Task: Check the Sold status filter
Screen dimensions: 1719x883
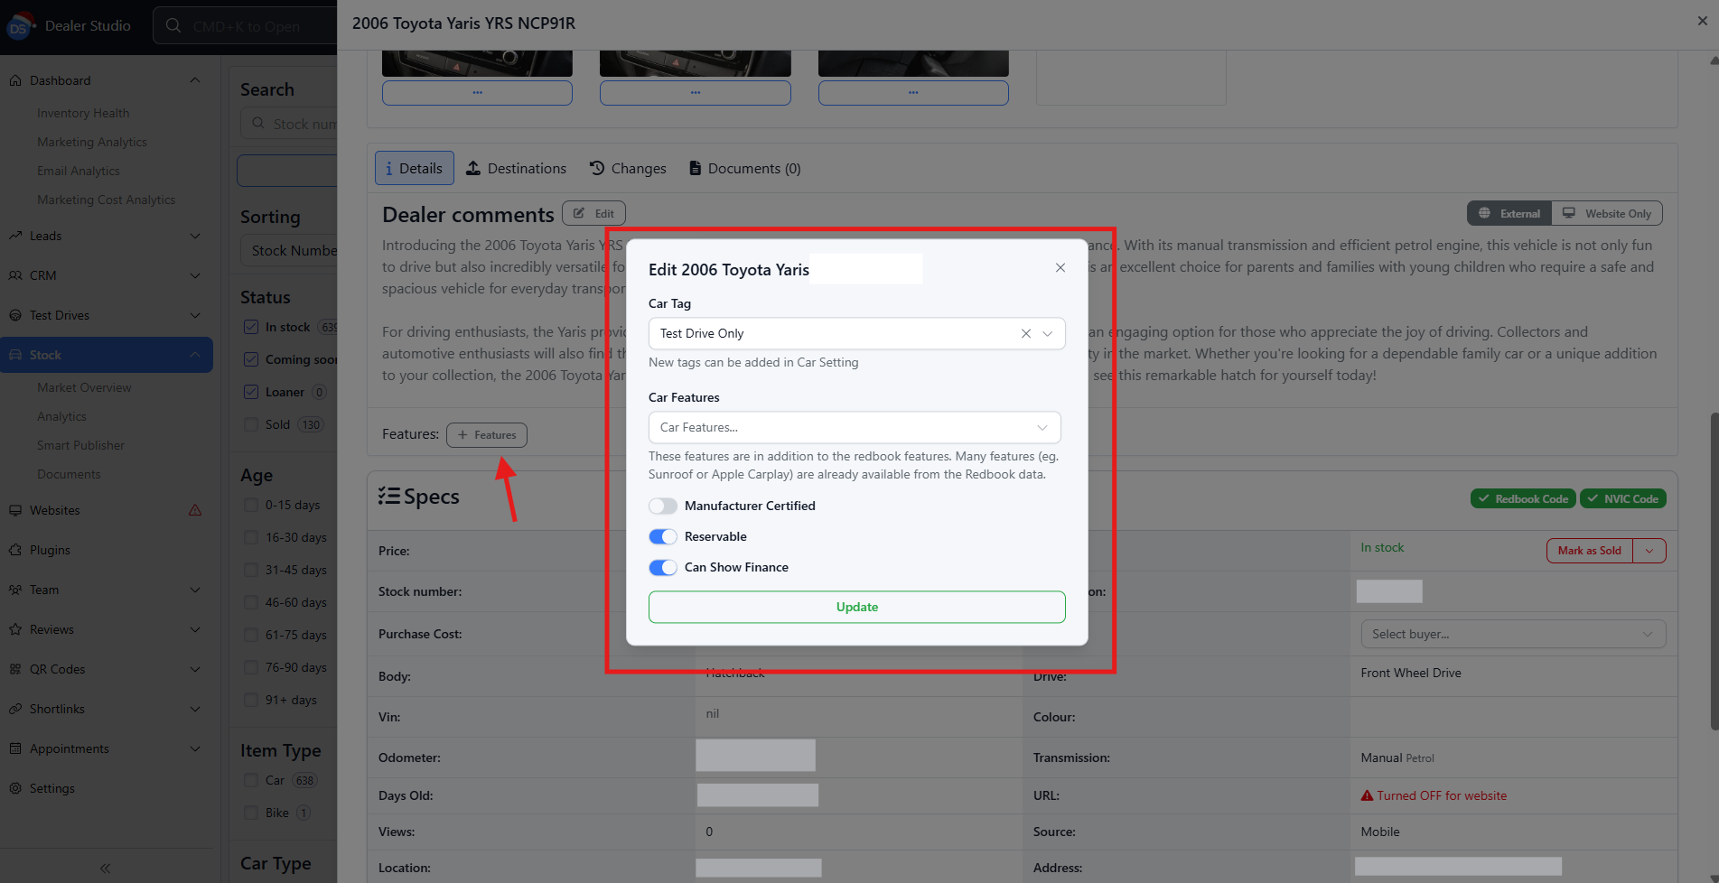Action: tap(251, 424)
